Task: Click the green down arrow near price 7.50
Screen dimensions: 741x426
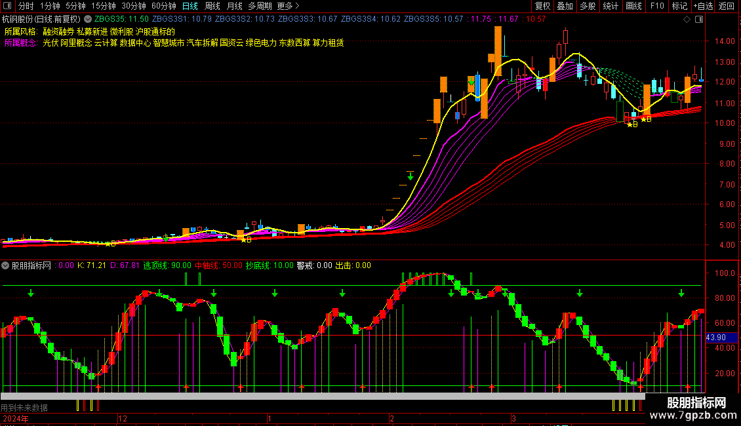Action: 411,176
